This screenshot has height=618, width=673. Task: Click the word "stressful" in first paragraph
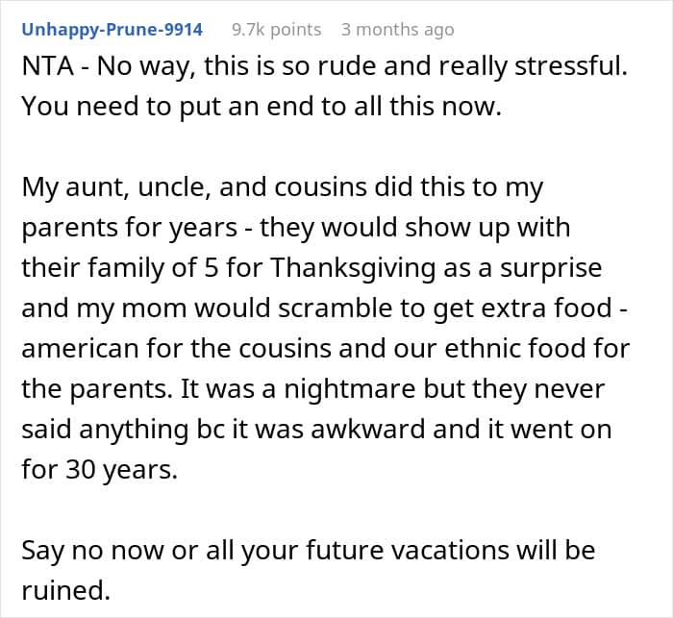tap(571, 66)
